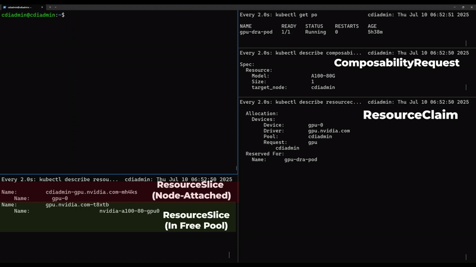Image resolution: width=476 pixels, height=267 pixels.
Task: Click the gpu.nvidia.com driver value
Action: click(x=328, y=131)
